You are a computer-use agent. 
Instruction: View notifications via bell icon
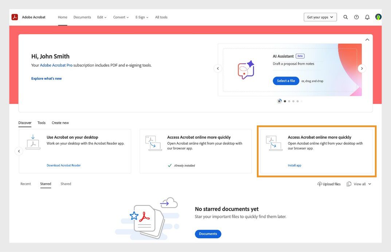pos(367,17)
